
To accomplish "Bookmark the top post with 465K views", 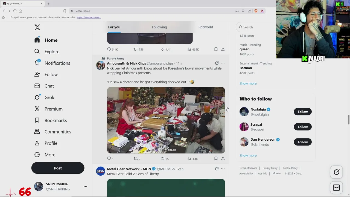I will coord(216,49).
